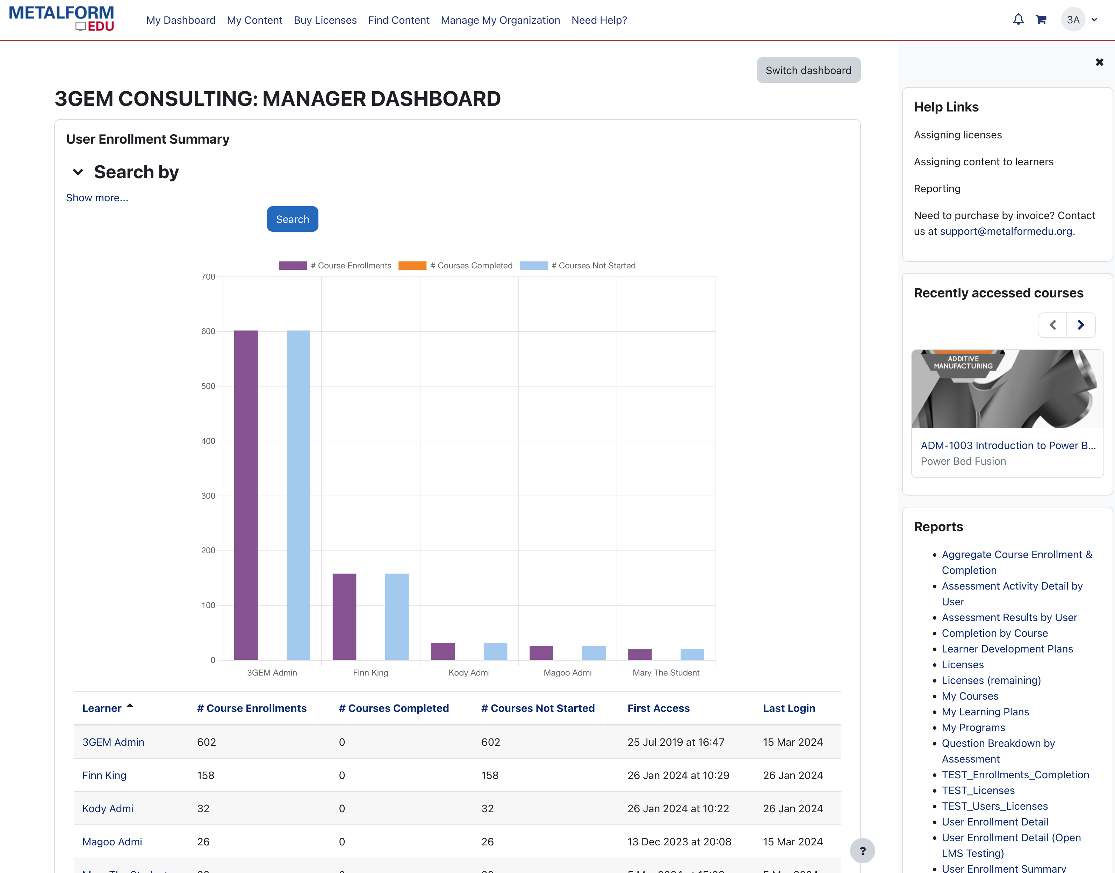
Task: Go to previous recently accessed course
Action: point(1053,325)
